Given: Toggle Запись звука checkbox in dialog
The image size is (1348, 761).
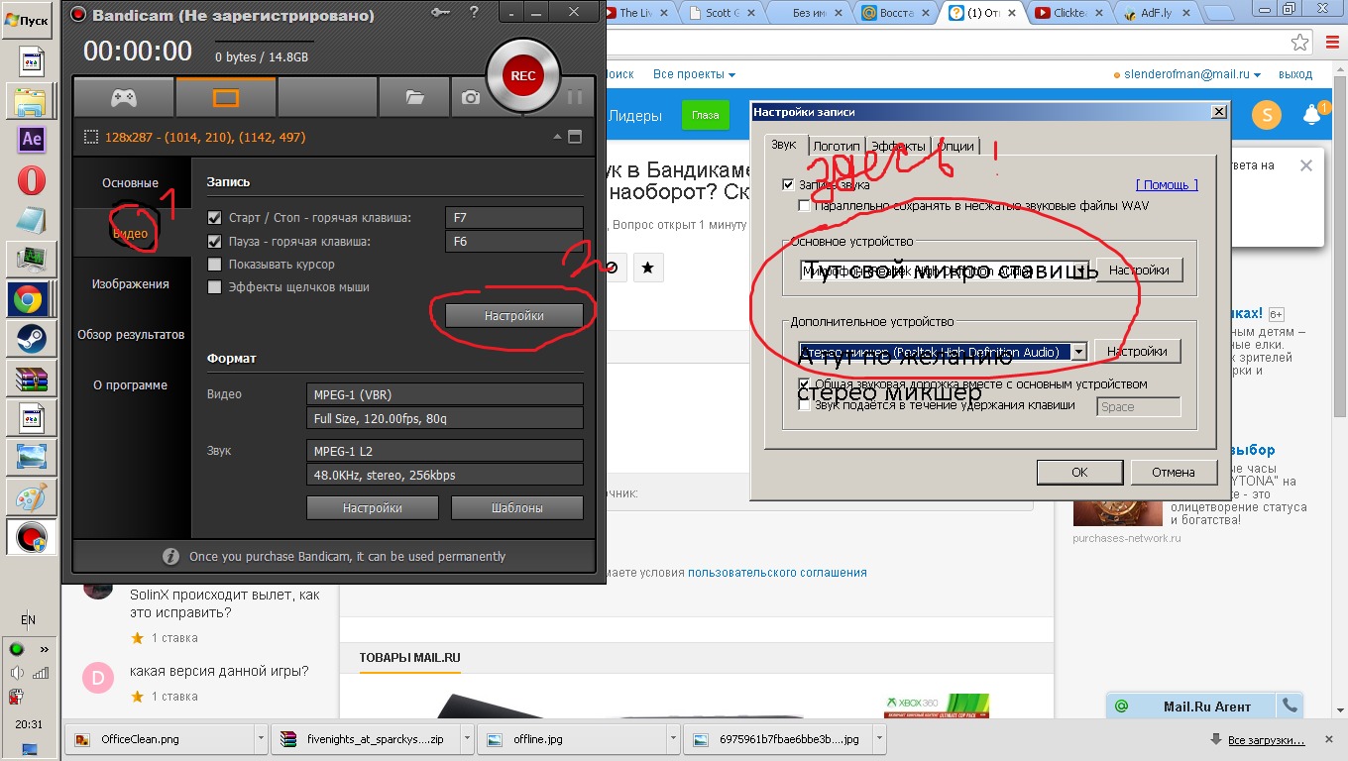Looking at the screenshot, I should (788, 184).
